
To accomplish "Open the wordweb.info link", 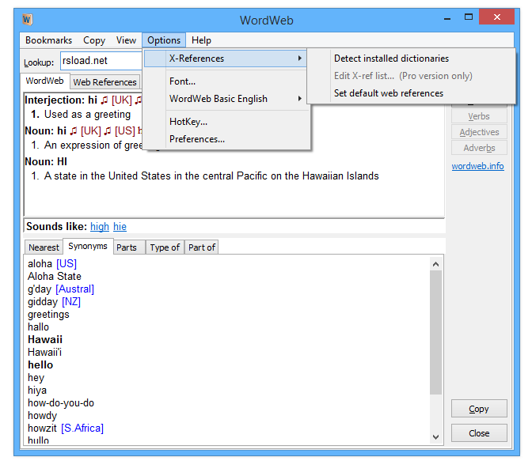I will click(x=477, y=166).
